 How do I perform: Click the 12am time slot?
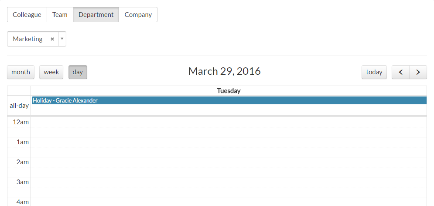(x=229, y=122)
